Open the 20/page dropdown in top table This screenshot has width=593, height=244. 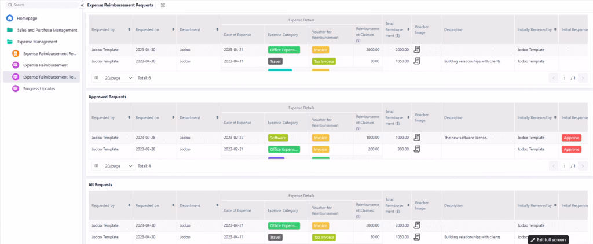pyautogui.click(x=118, y=77)
